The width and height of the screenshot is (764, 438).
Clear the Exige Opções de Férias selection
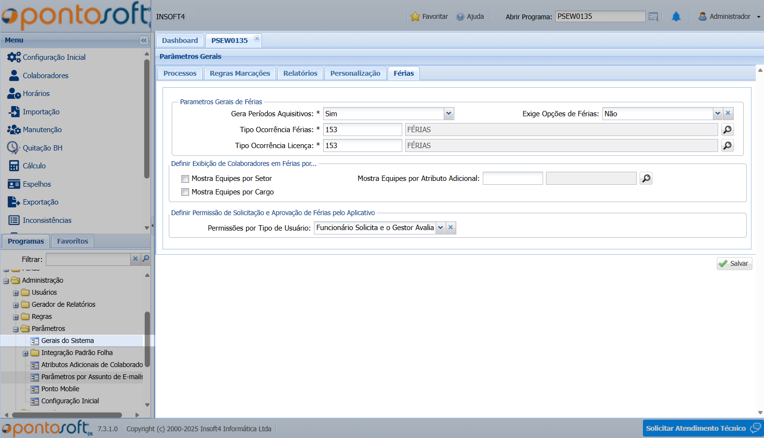tap(728, 113)
